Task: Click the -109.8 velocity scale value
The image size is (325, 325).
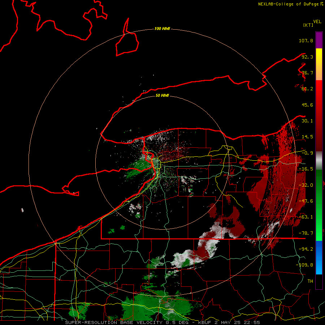Action: coord(304,265)
